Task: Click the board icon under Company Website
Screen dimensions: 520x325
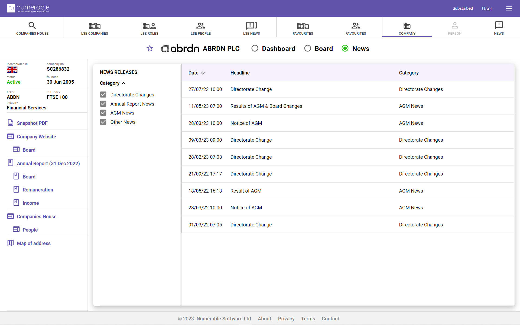Action: coord(16,149)
